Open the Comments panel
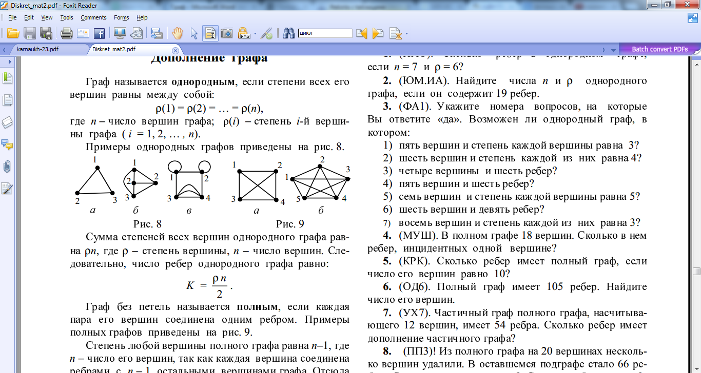701x373 pixels. point(7,144)
